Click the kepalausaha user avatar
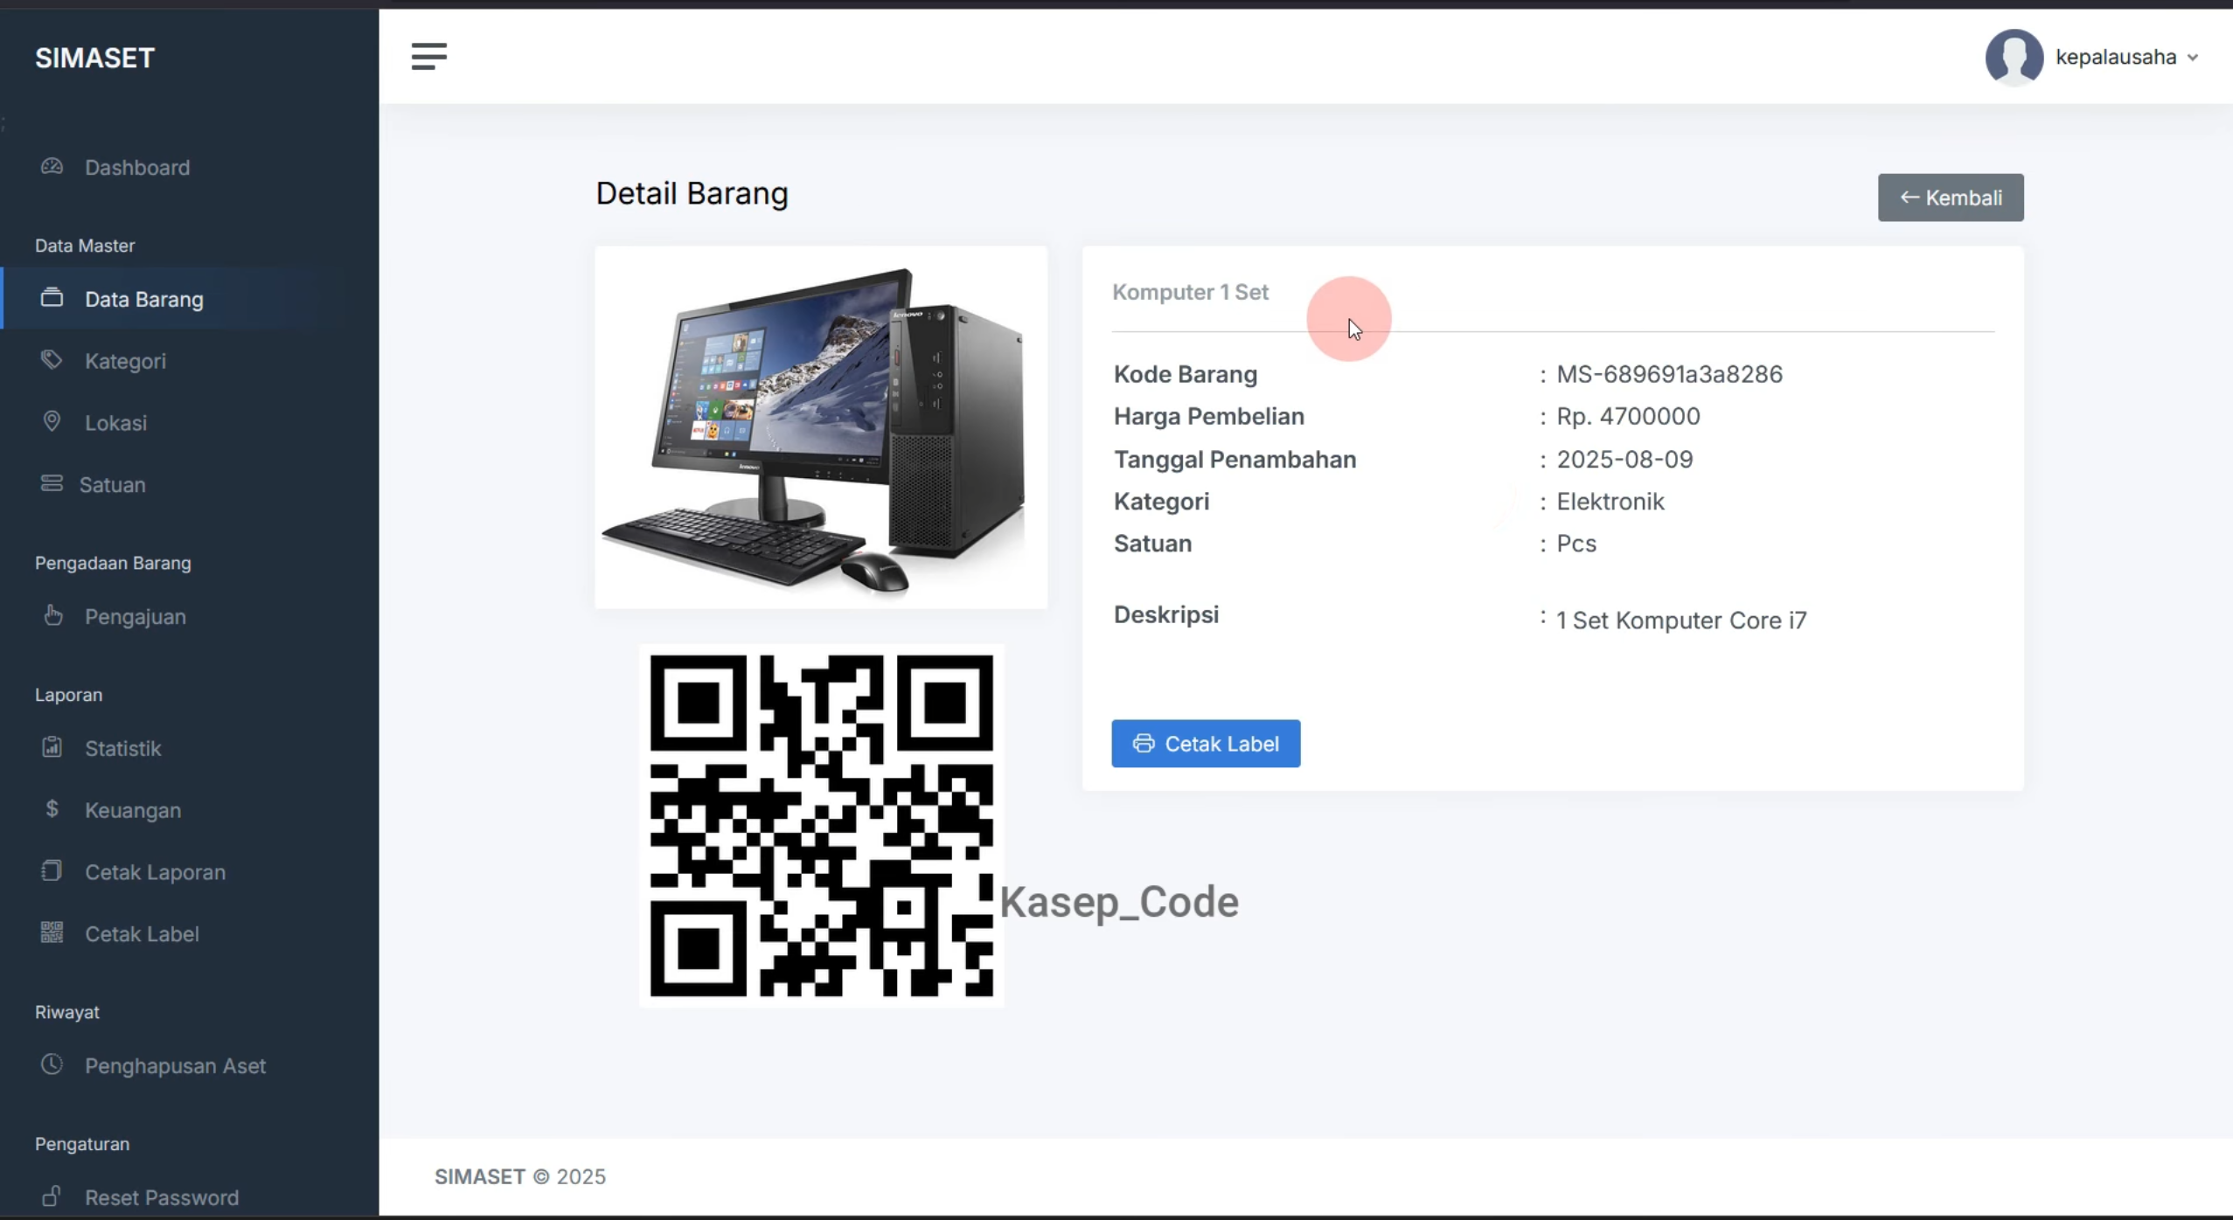The image size is (2233, 1220). [x=2014, y=58]
